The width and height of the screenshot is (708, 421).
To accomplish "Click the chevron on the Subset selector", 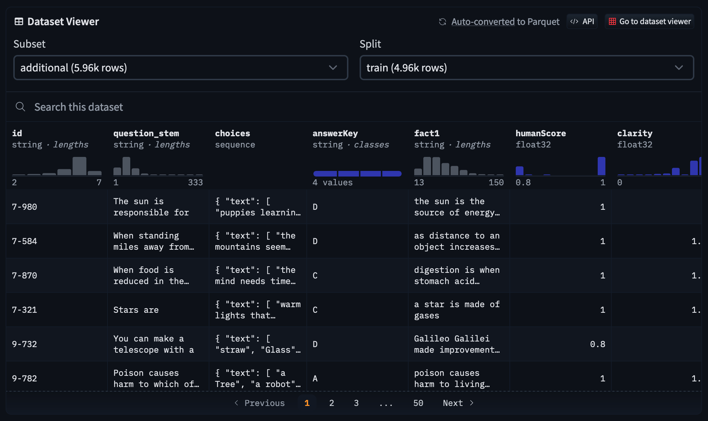I will 333,68.
